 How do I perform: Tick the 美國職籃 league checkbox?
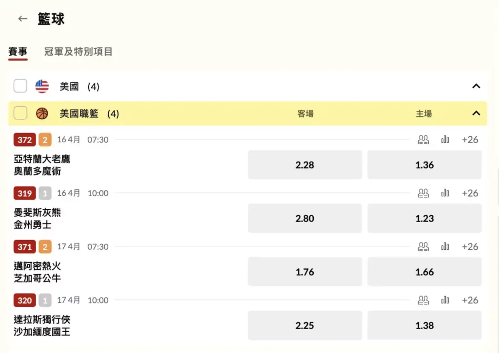[20, 113]
